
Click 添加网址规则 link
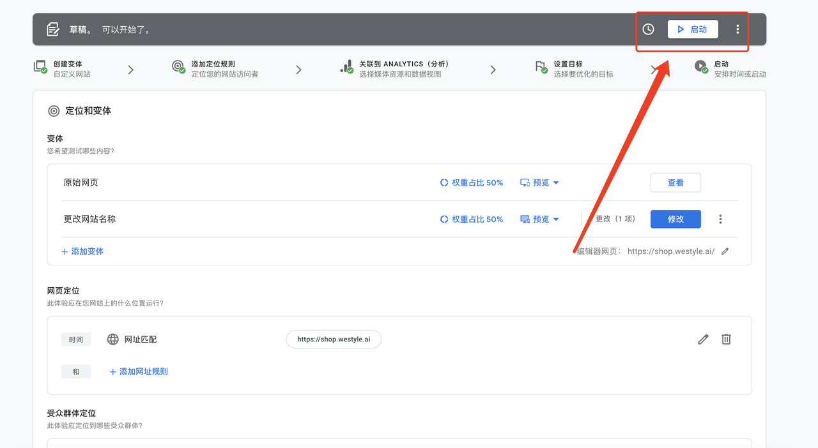[x=139, y=371]
